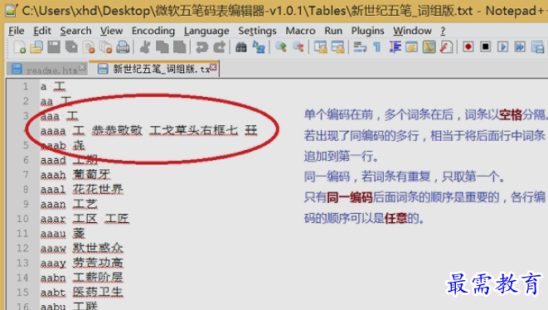Select the 新世纪五笔_词组版.txt tab

[153, 69]
